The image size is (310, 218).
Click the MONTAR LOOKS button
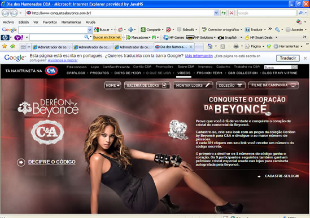[x=193, y=86]
